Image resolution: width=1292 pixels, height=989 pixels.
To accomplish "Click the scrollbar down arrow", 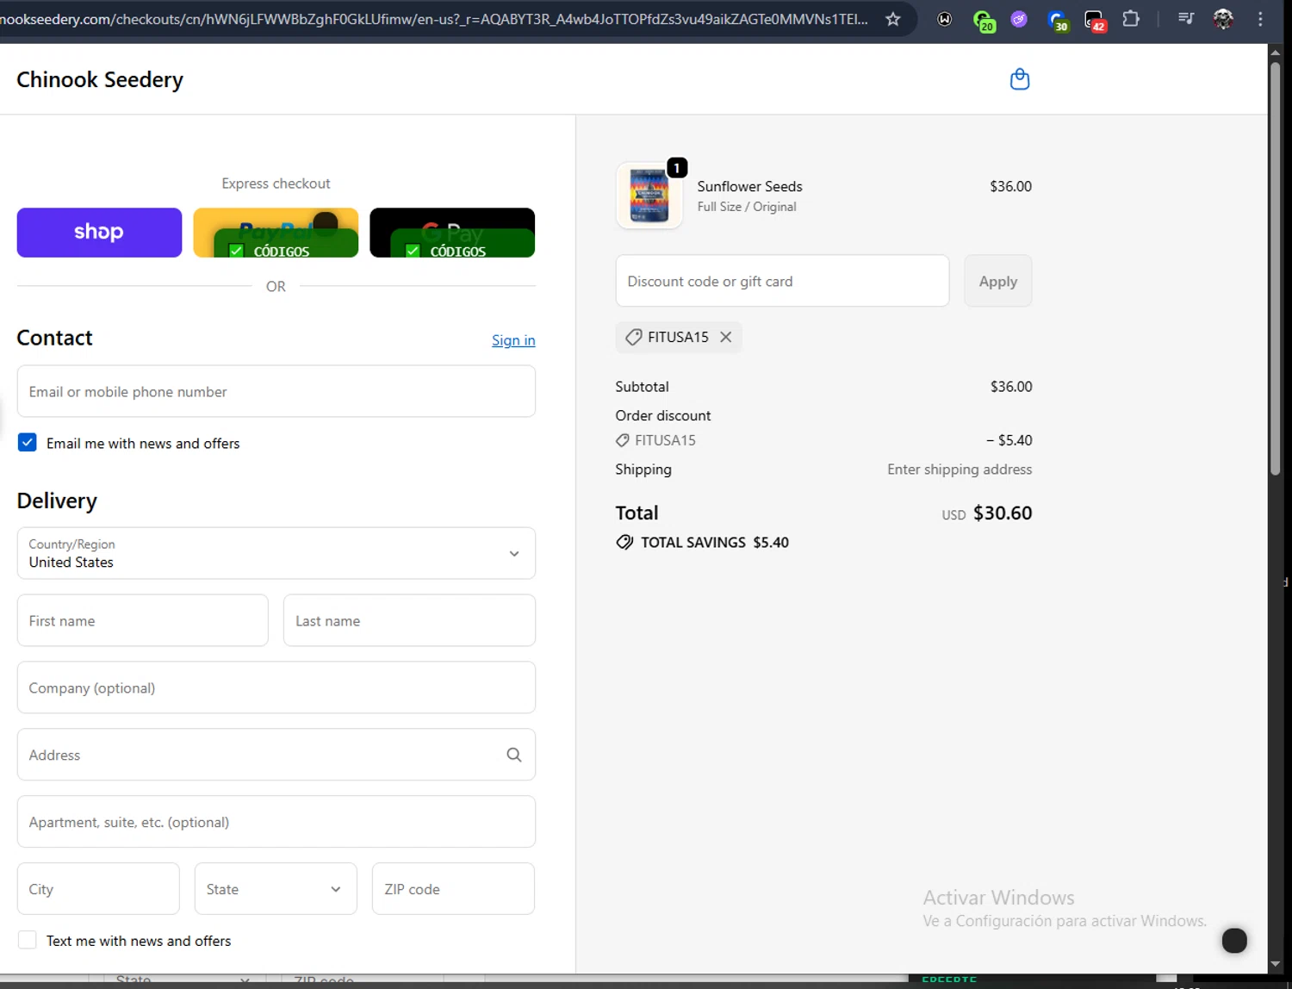I will click(x=1275, y=964).
